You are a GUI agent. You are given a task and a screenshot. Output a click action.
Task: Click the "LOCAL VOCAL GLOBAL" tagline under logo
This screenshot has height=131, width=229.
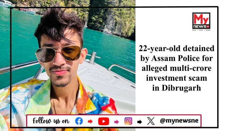[201, 30]
